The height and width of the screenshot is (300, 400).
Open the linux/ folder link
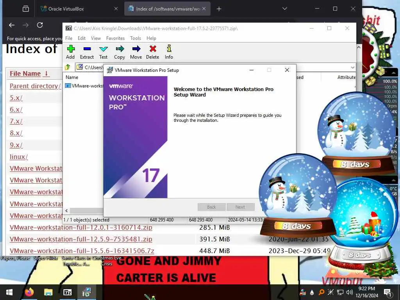[x=19, y=157]
